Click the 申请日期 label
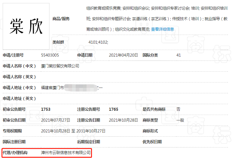Screen dimensions: 234x158 85,55
